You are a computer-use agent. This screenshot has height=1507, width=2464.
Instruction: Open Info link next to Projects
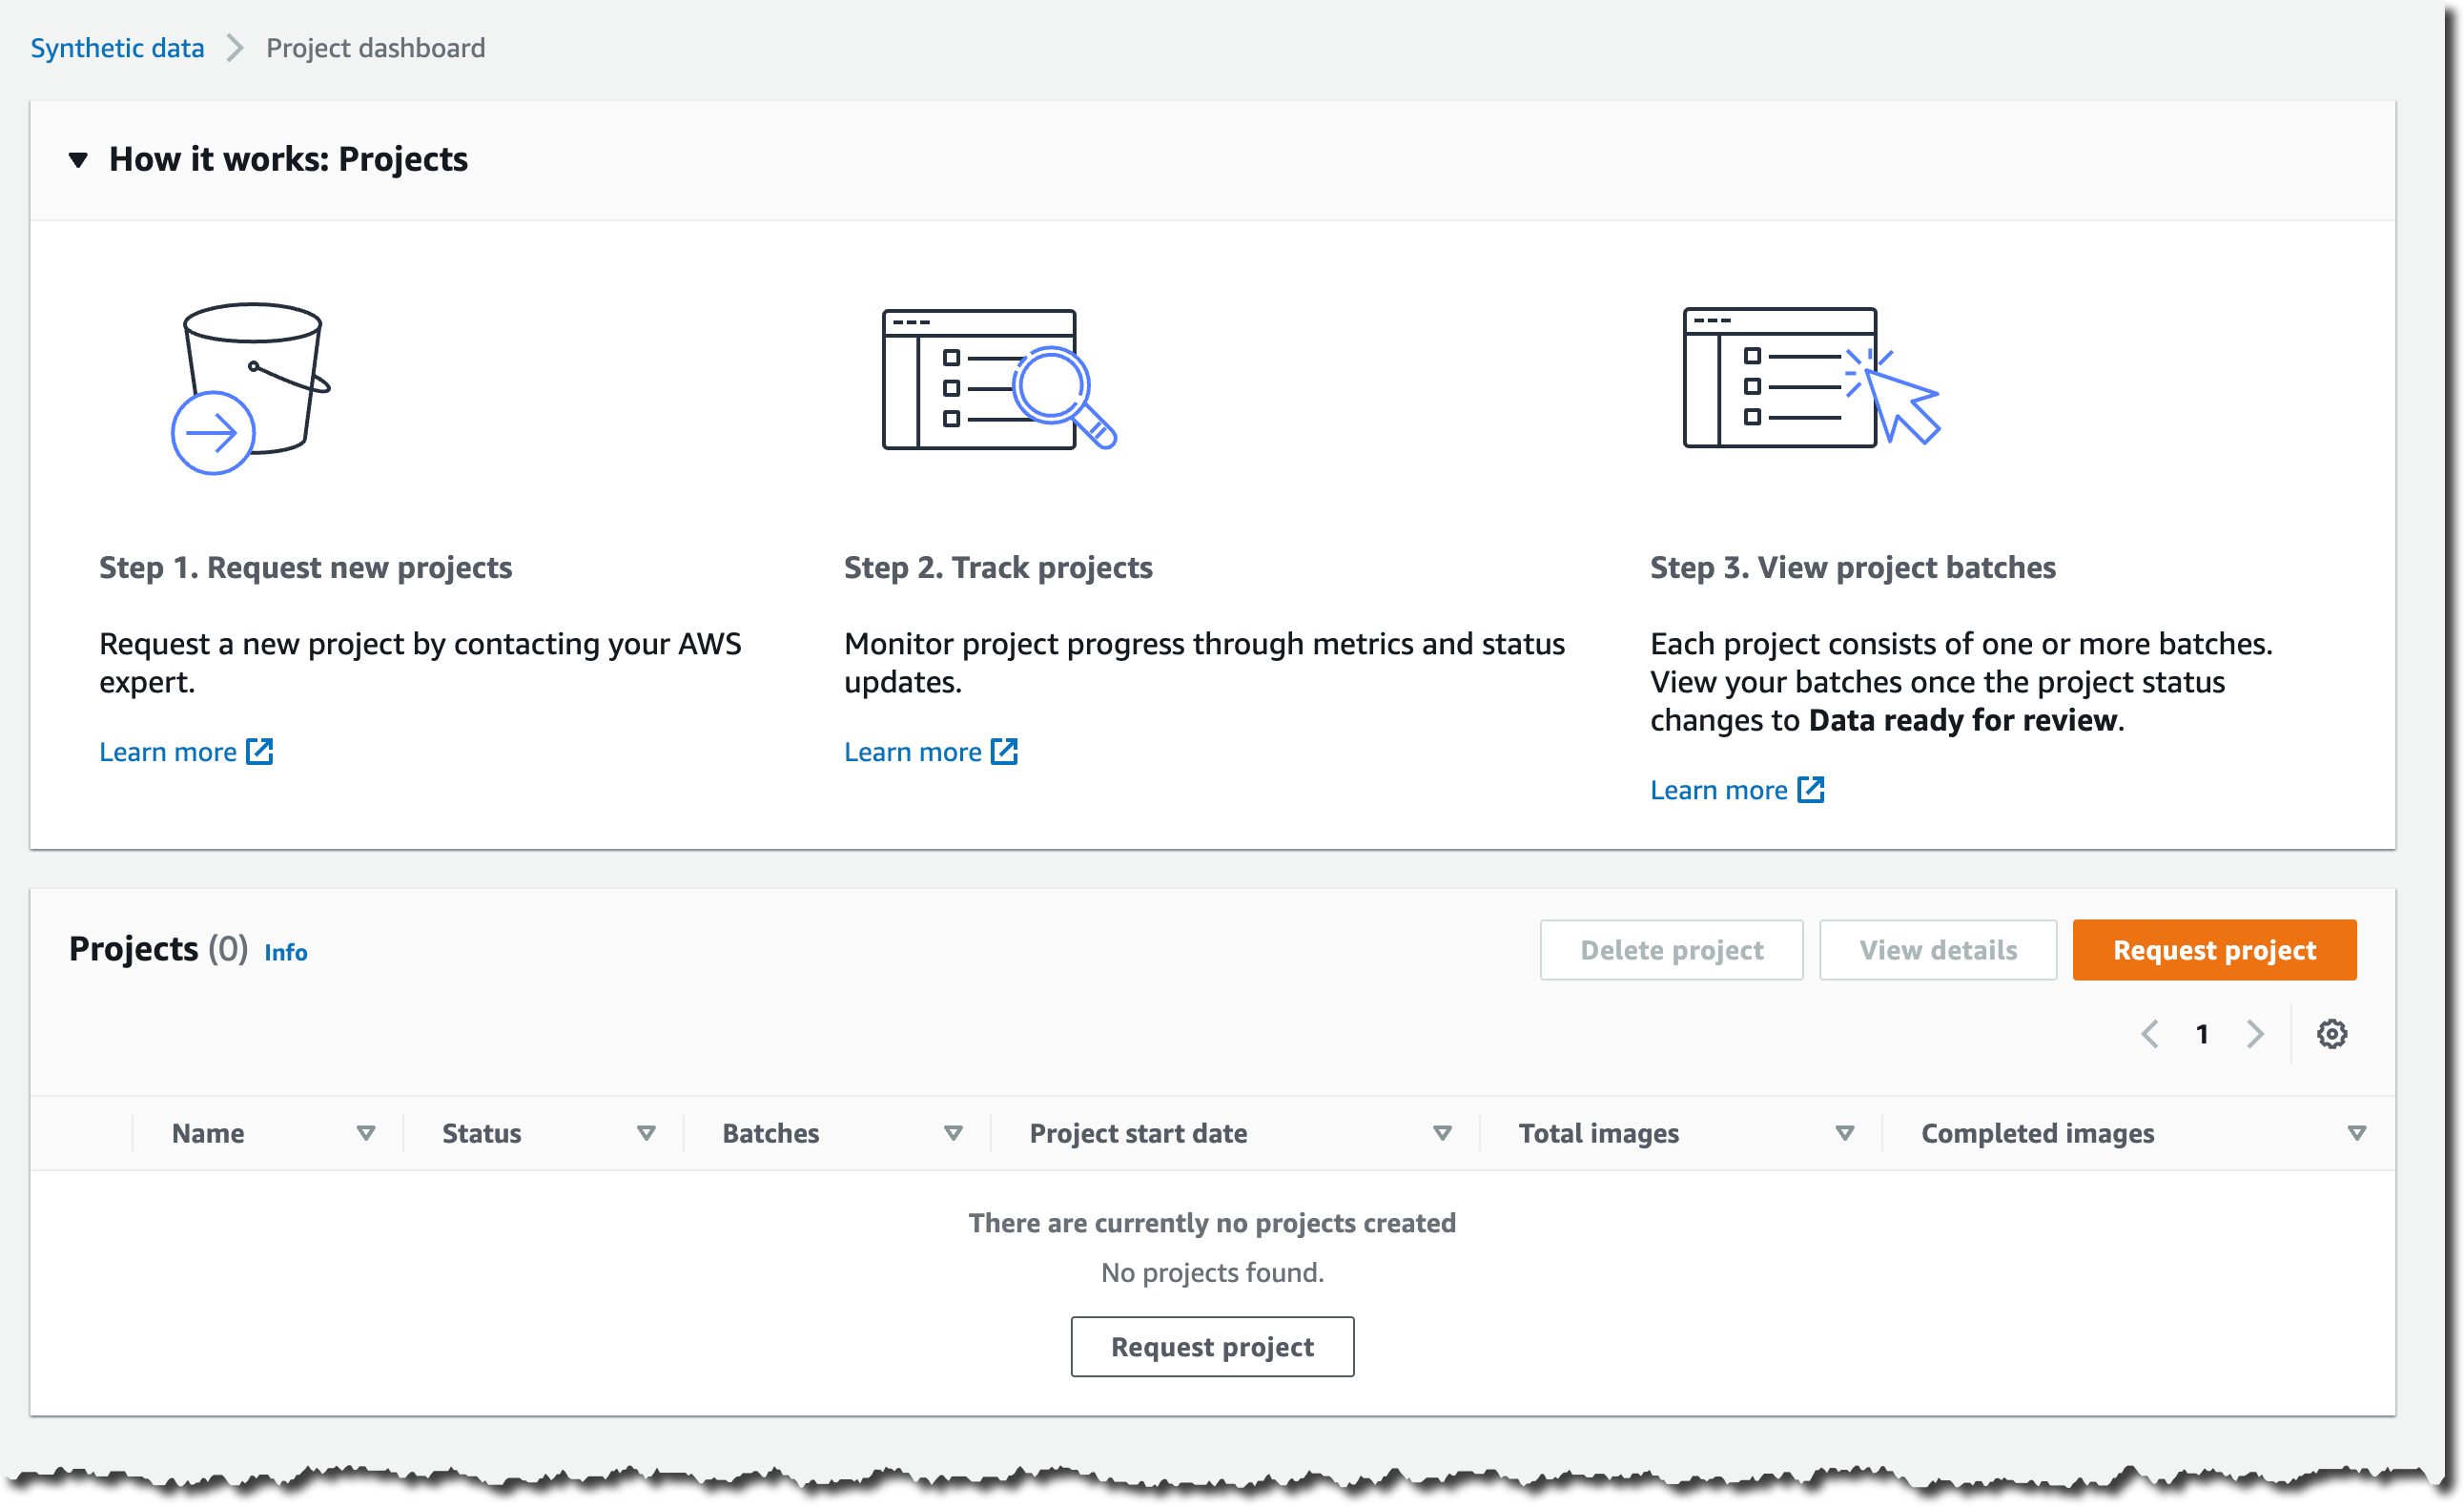pos(286,953)
